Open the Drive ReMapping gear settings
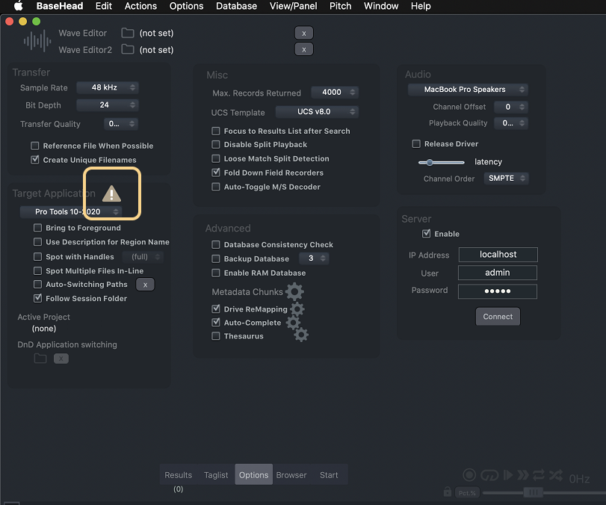Image resolution: width=606 pixels, height=505 pixels. [297, 309]
